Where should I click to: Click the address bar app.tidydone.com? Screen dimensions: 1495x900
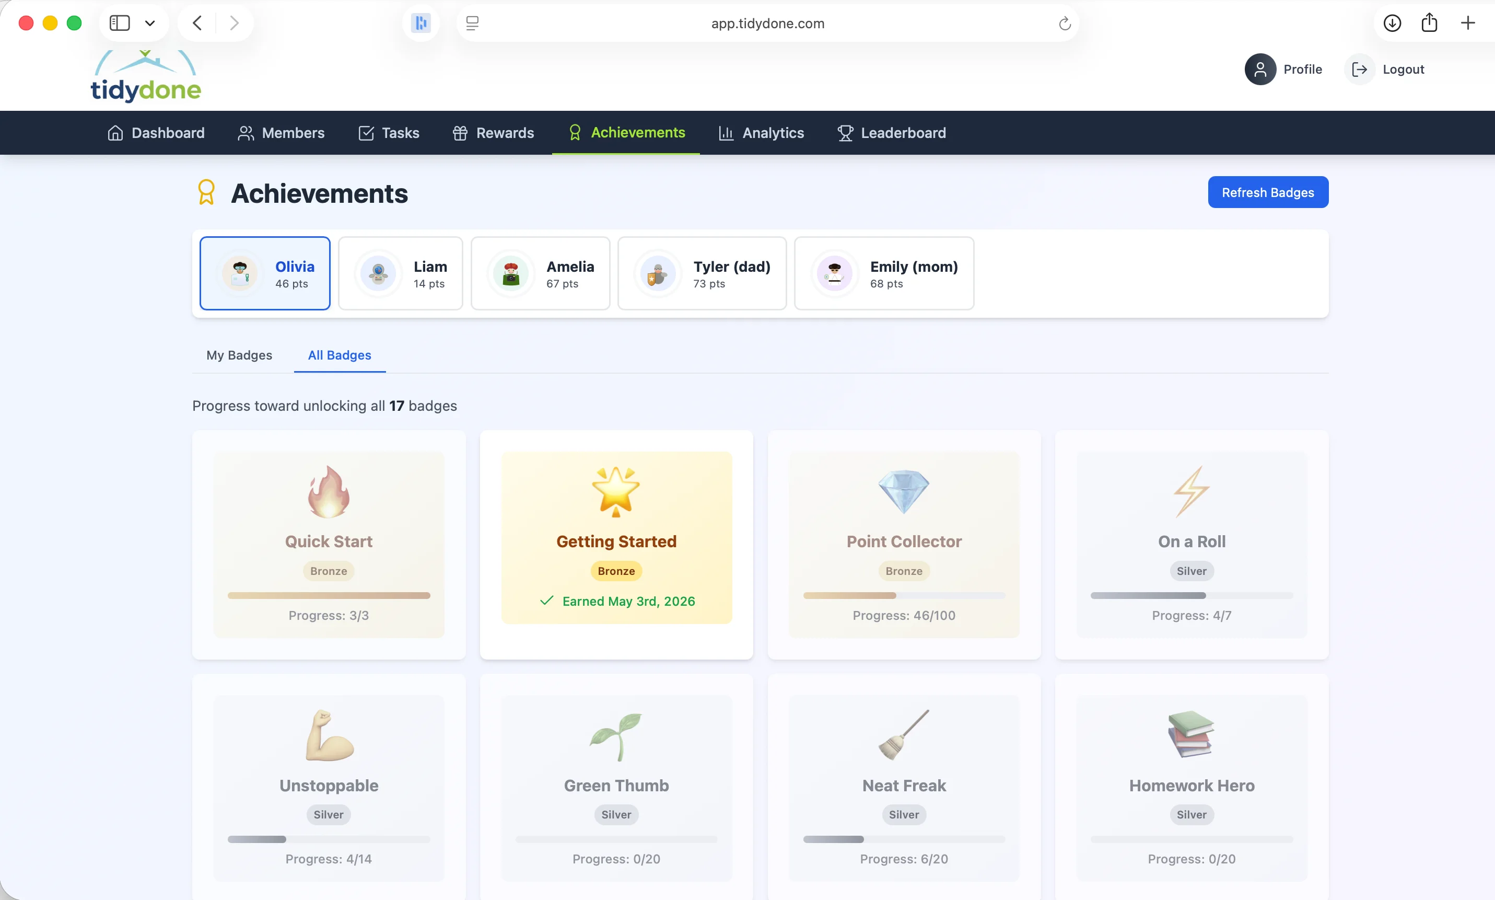(767, 23)
